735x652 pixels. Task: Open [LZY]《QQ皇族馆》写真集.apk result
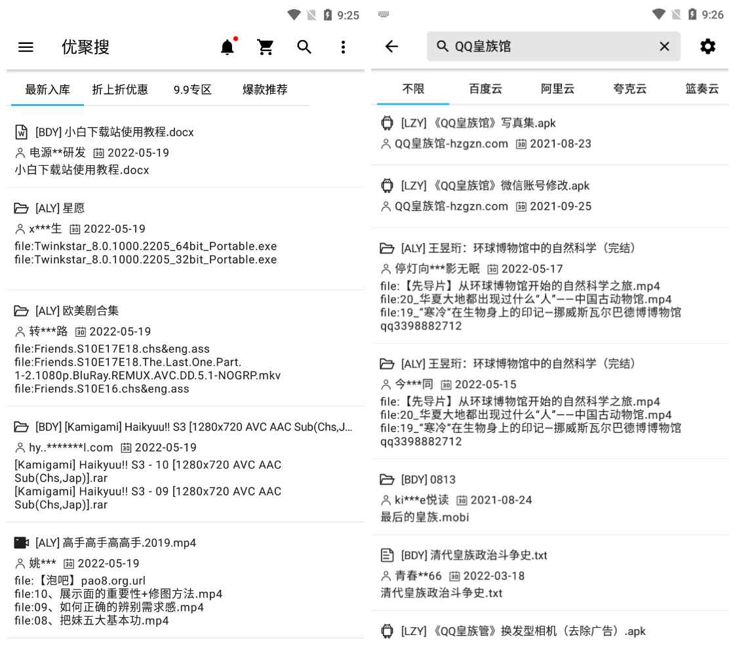[478, 123]
